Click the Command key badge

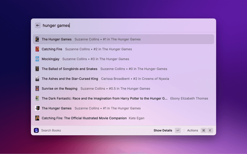pyautogui.click(x=203, y=131)
